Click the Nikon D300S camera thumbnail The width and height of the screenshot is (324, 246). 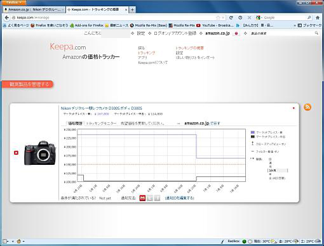pos(40,153)
